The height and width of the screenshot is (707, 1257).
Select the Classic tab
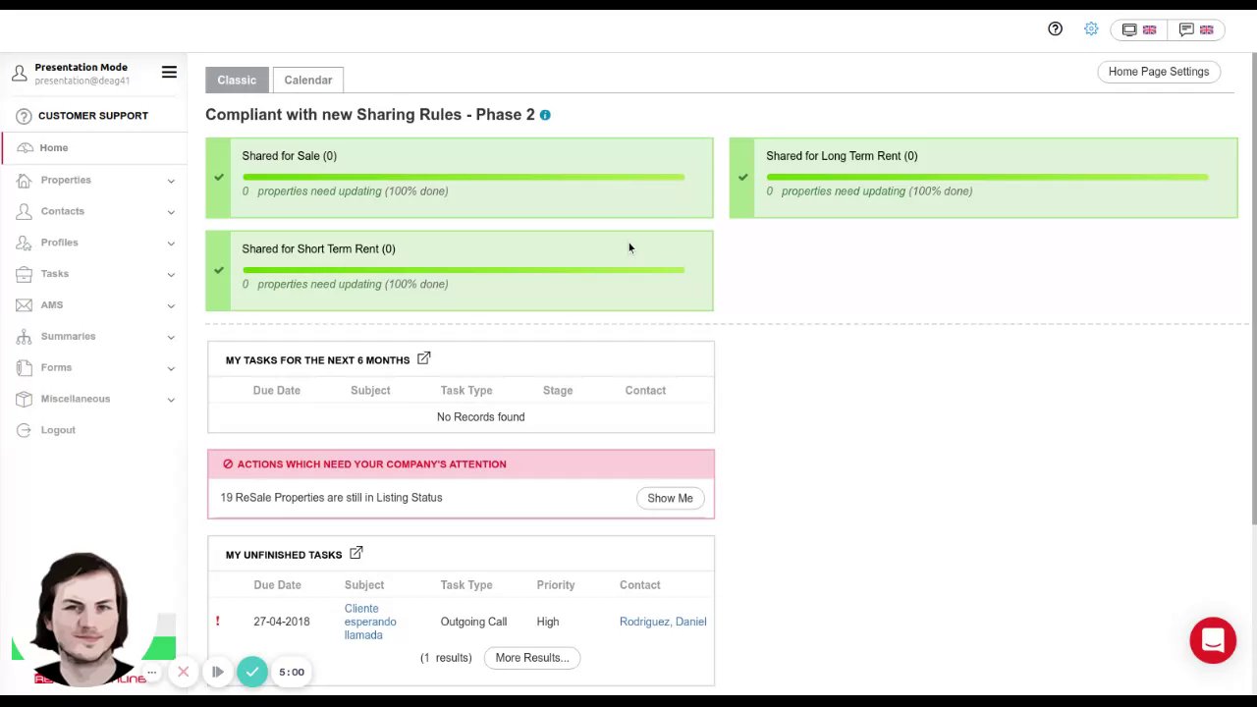(x=237, y=80)
